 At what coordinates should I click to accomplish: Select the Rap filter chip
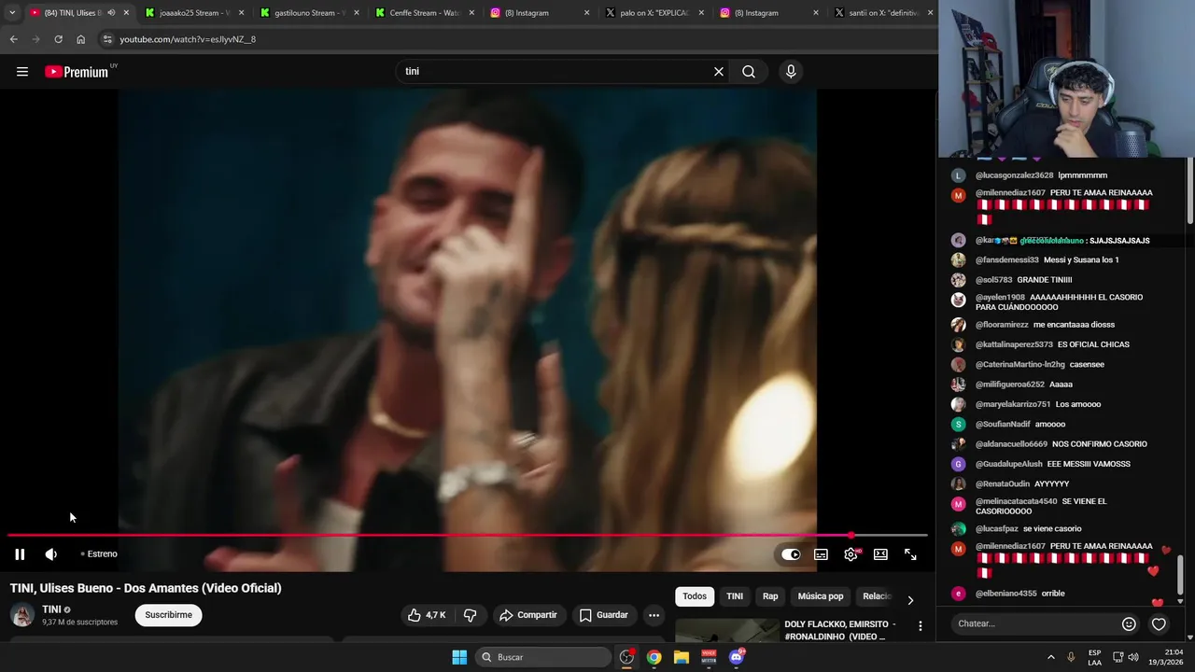(770, 596)
